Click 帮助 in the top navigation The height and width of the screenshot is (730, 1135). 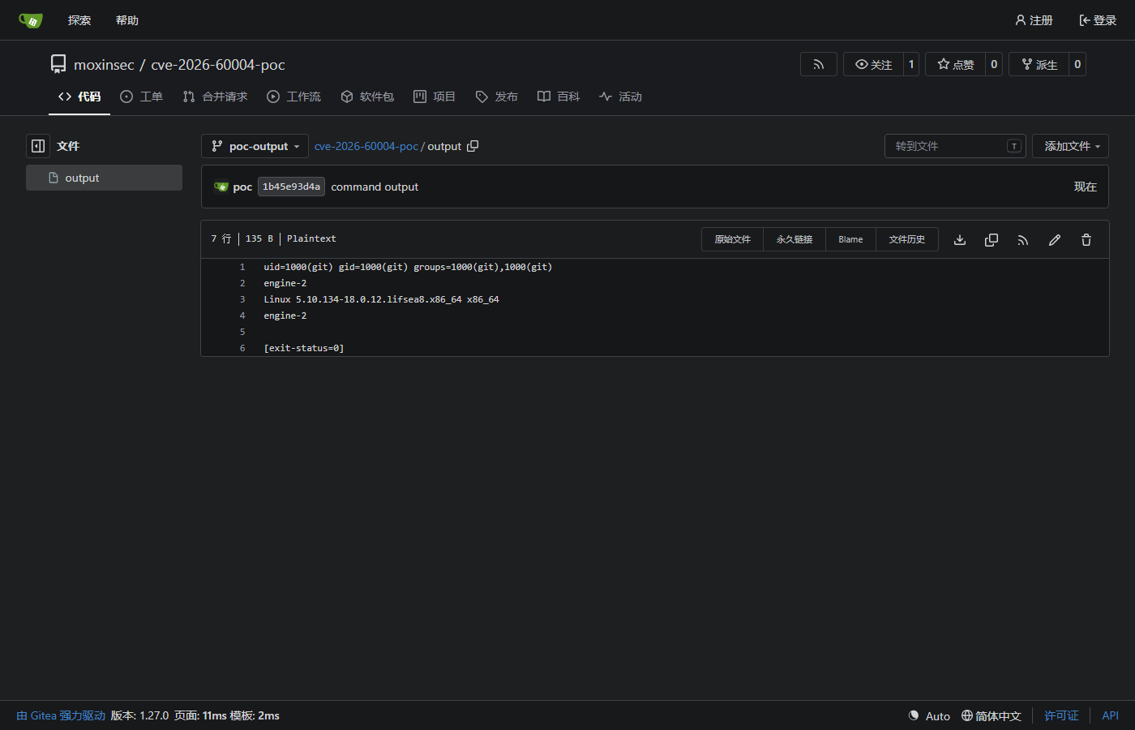tap(127, 20)
